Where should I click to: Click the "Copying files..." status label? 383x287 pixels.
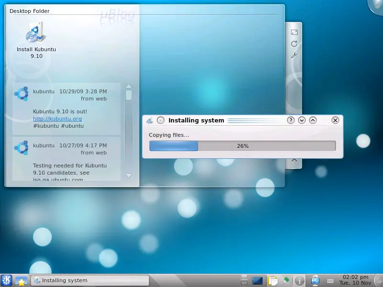coord(169,135)
